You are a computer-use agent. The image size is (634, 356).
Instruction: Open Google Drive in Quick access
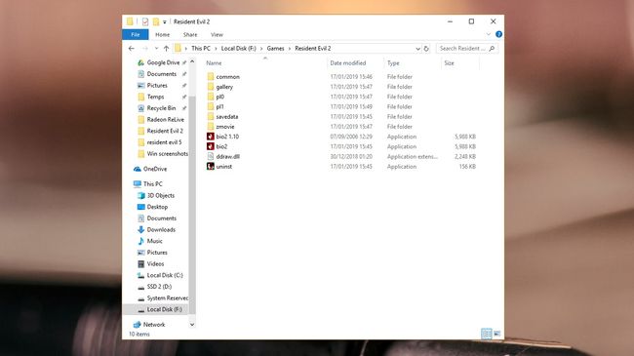point(163,62)
